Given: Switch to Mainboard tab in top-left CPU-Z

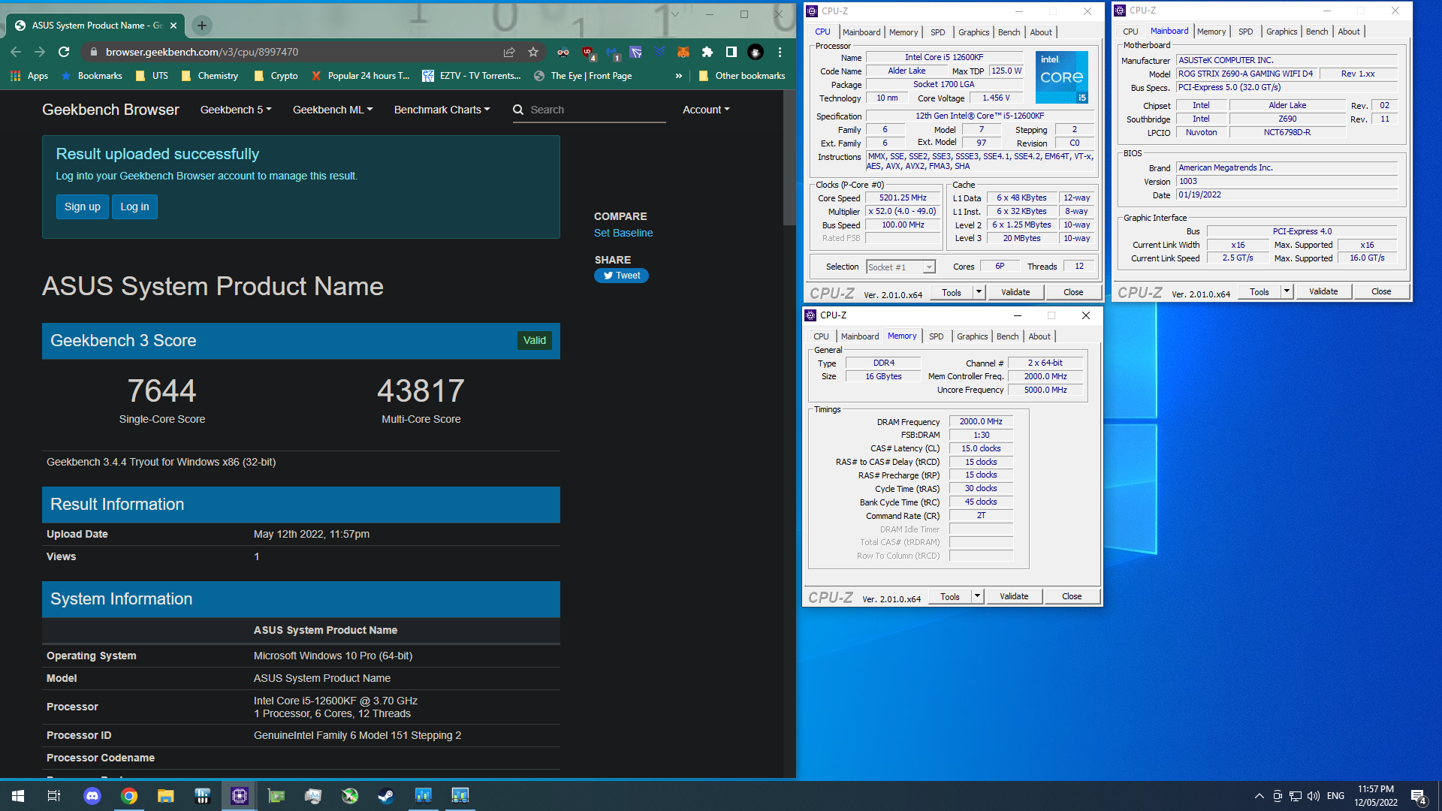Looking at the screenshot, I should tap(861, 32).
